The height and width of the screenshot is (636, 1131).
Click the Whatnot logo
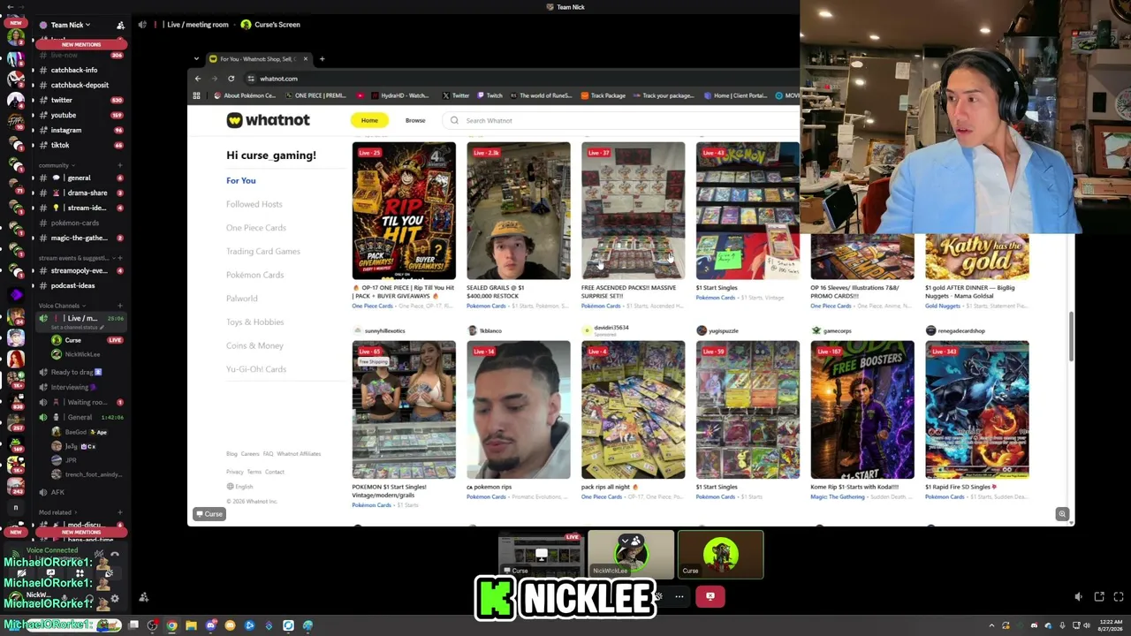[268, 120]
